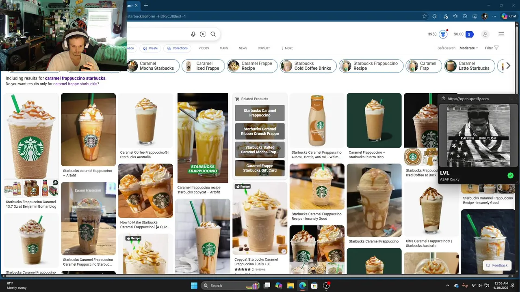Search only for caramel frappe starbuckls
The width and height of the screenshot is (520, 292).
tap(75, 84)
